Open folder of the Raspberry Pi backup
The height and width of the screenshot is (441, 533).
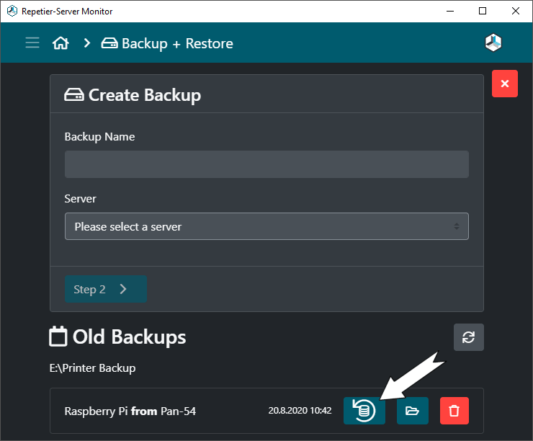tap(412, 411)
